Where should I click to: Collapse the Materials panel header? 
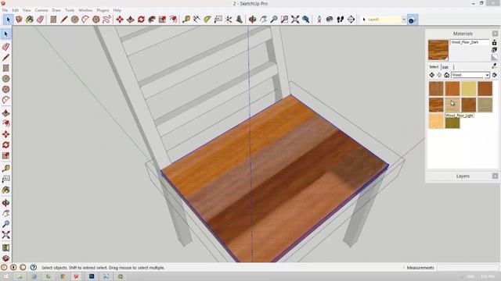coord(463,34)
